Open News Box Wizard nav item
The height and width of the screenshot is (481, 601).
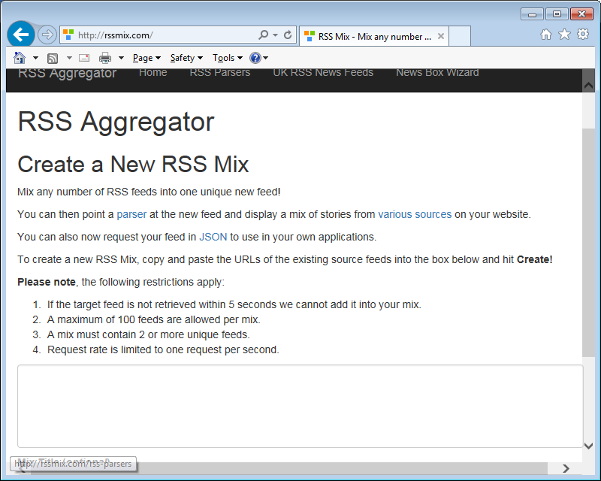[x=437, y=73]
